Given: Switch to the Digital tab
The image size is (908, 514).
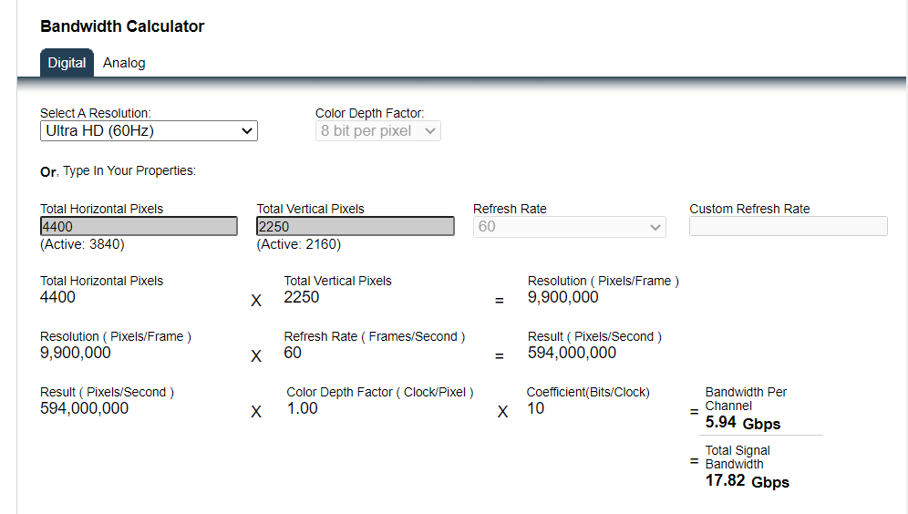Looking at the screenshot, I should coord(67,63).
